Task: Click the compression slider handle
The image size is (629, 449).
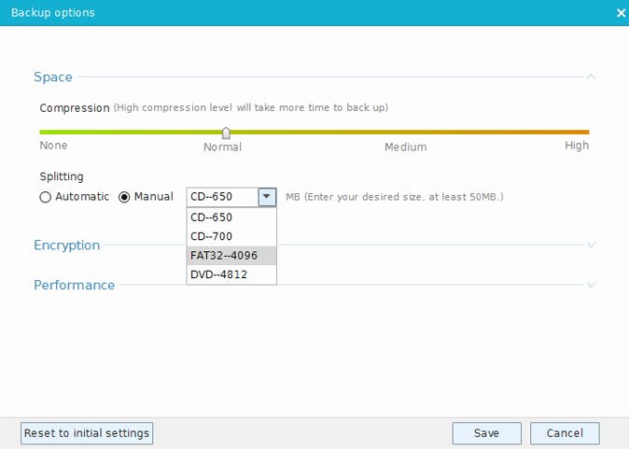Action: pyautogui.click(x=226, y=133)
